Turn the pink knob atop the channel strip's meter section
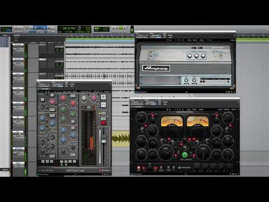269x202 pixels. [x=94, y=98]
